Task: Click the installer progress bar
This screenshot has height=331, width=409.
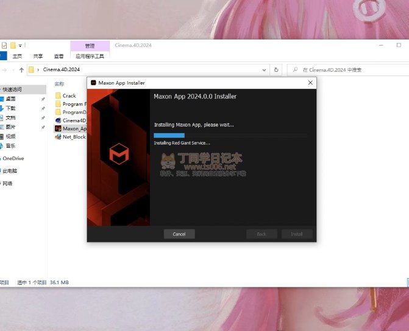Action: pos(230,136)
